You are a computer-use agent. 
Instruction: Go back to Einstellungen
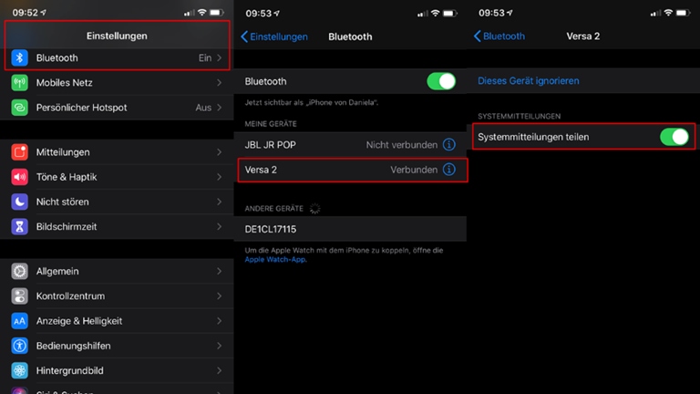pyautogui.click(x=274, y=36)
